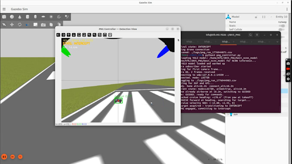
Task: Add a directional light to the scene
Action: [59, 17]
